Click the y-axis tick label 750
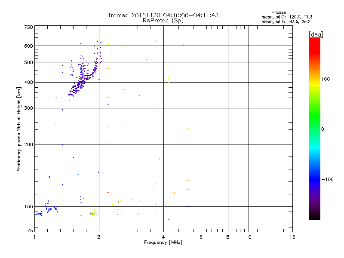This screenshot has height=258, width=344. [x=28, y=27]
